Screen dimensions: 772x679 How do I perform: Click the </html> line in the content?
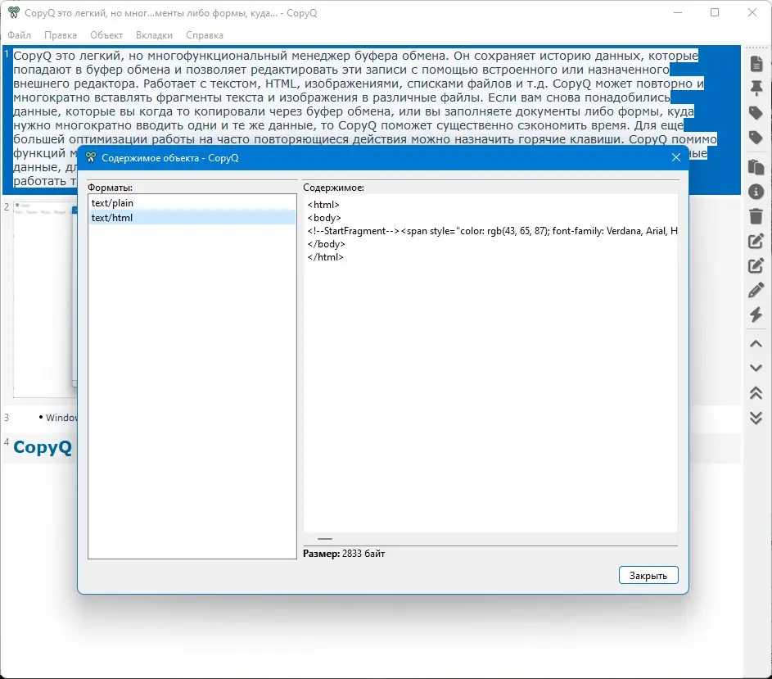click(x=326, y=257)
